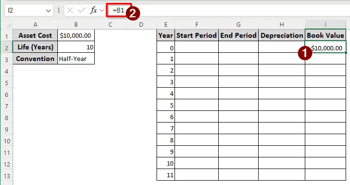Click the Year 2 cell

click(166, 70)
